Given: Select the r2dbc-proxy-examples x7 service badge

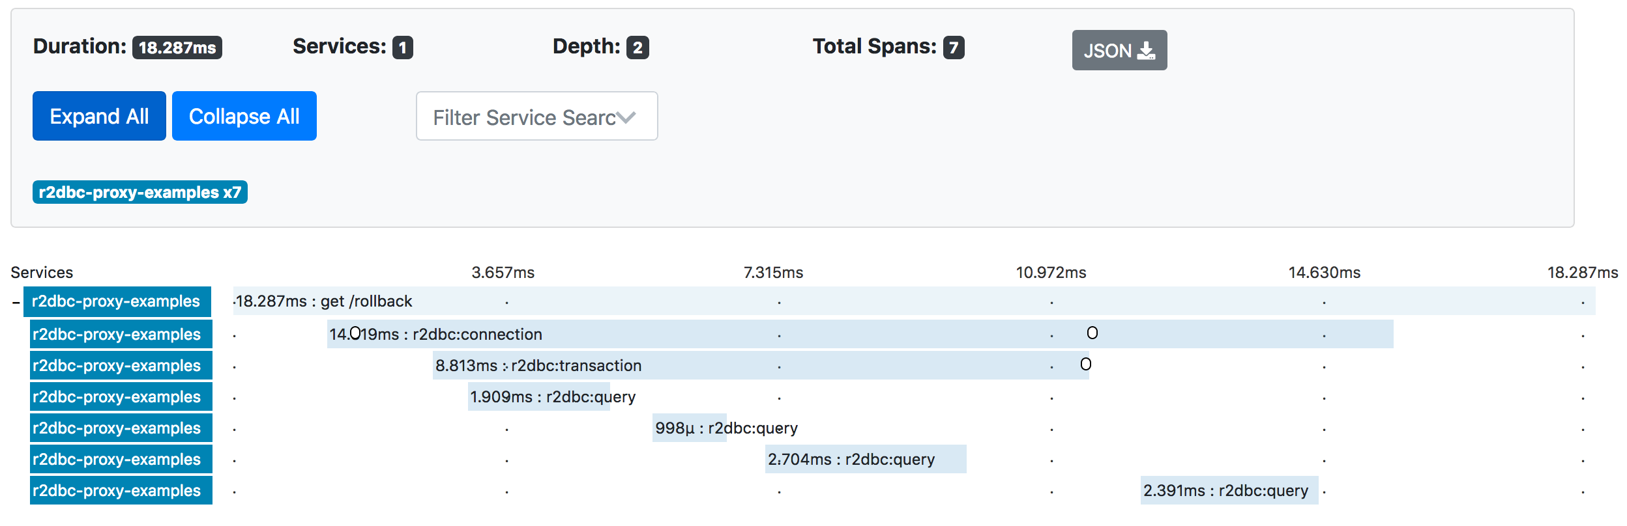Looking at the screenshot, I should 140,192.
